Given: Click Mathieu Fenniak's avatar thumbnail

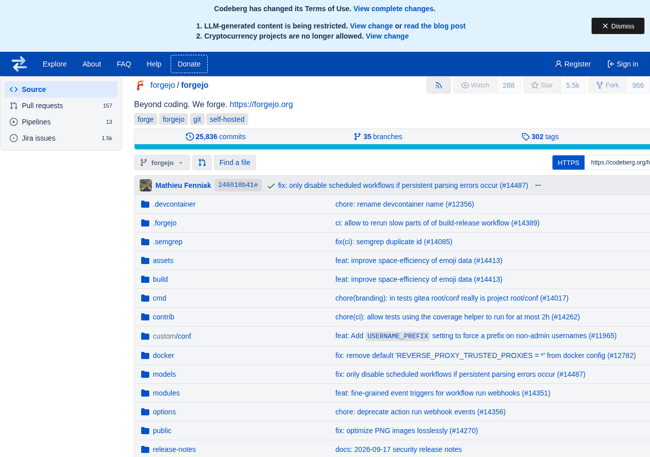Looking at the screenshot, I should [146, 185].
